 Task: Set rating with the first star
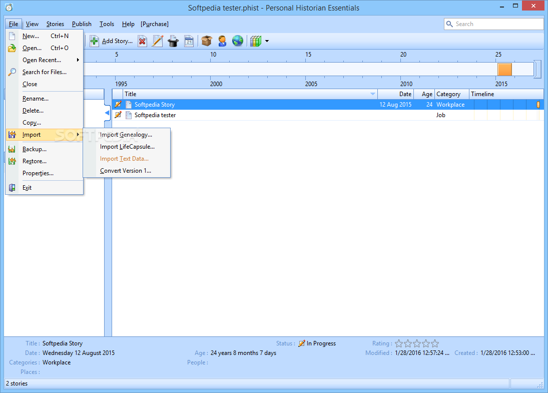click(399, 343)
